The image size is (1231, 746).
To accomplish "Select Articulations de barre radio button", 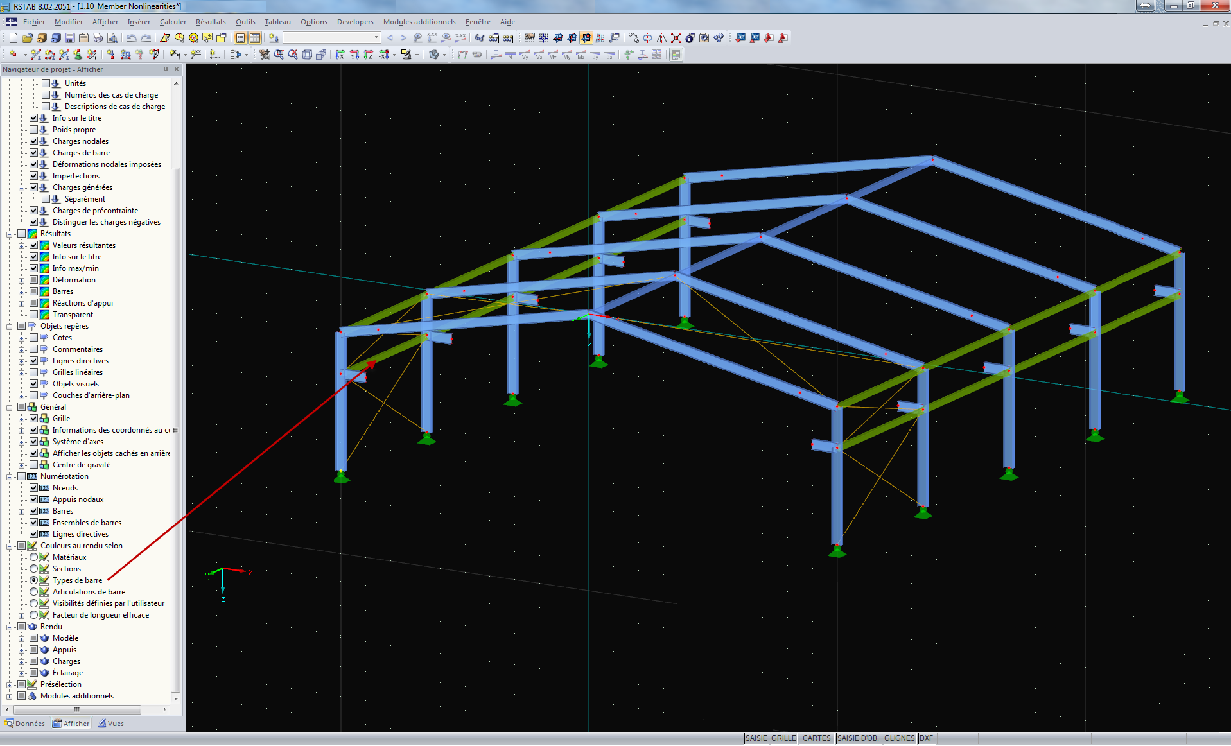I will [x=34, y=592].
